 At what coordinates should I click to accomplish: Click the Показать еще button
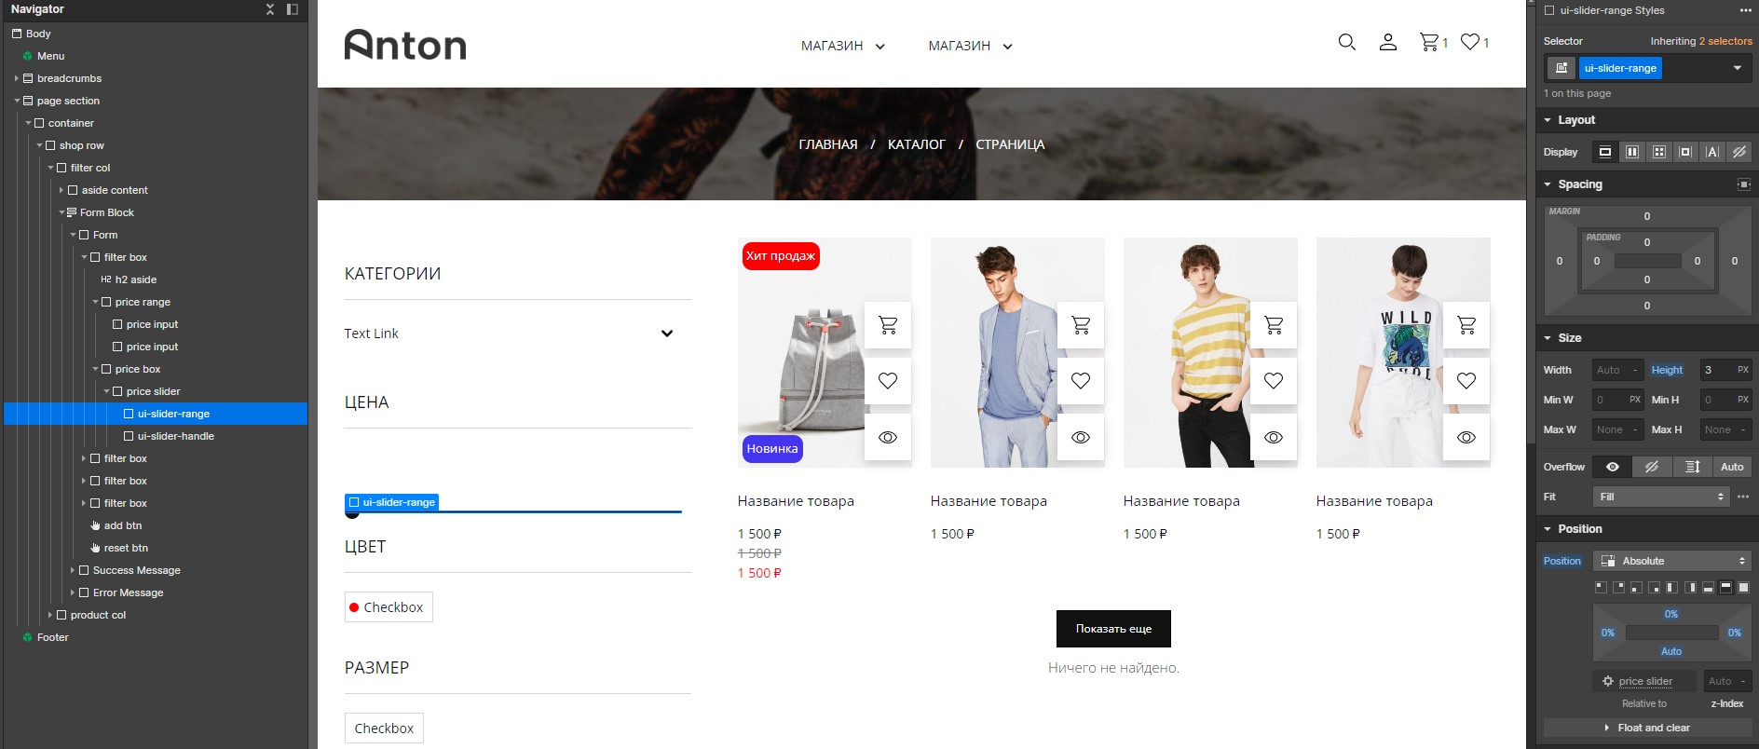tap(1113, 629)
